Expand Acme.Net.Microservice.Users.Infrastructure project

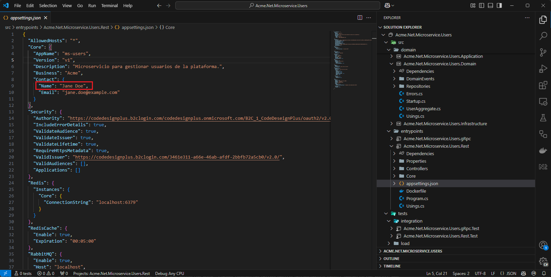[391, 124]
